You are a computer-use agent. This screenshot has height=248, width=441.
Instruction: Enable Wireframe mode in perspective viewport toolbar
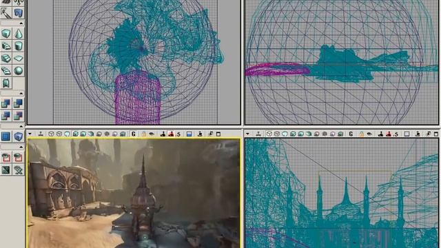coord(59,134)
